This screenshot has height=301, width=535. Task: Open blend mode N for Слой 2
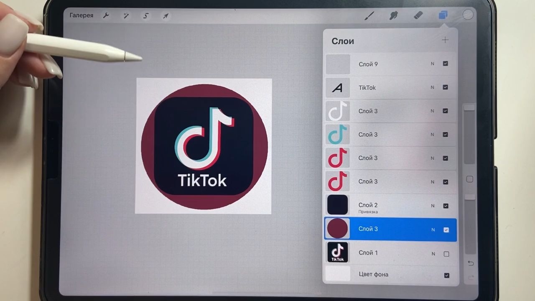point(433,206)
